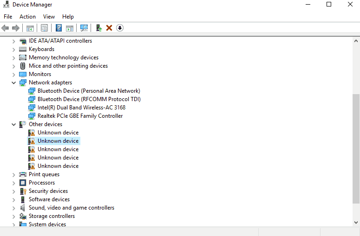Image resolution: width=360 pixels, height=236 pixels.
Task: Click the Keyboards category icon
Action: (23, 49)
